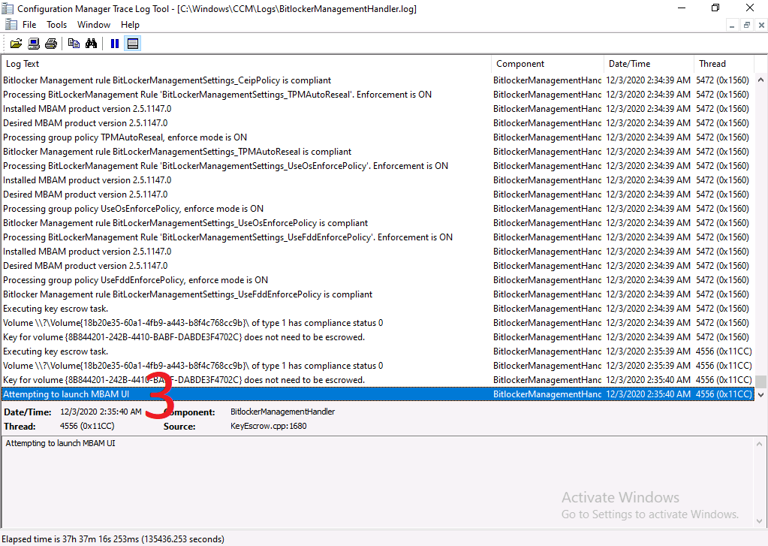Screen dimensions: 768x546
Task: Select 'Volume...compliance status 0' row at 2:35:39
Action: click(x=377, y=366)
